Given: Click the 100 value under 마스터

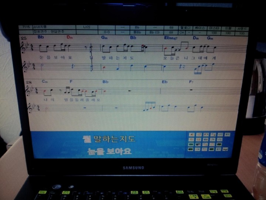Looking at the screenshot, I should tap(214, 33).
